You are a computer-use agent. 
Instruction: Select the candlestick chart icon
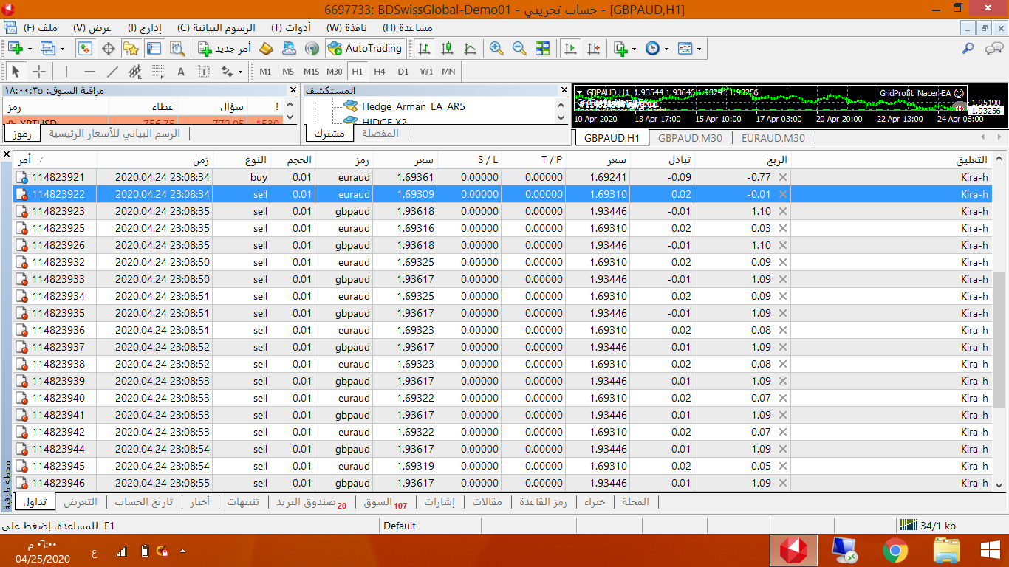pos(447,49)
